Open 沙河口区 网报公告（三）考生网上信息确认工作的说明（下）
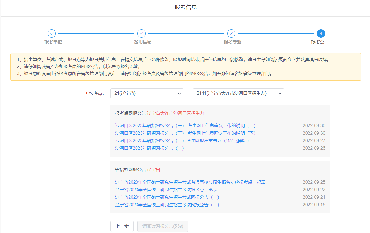Viewport: 370px width, 233px height. (x=185, y=133)
